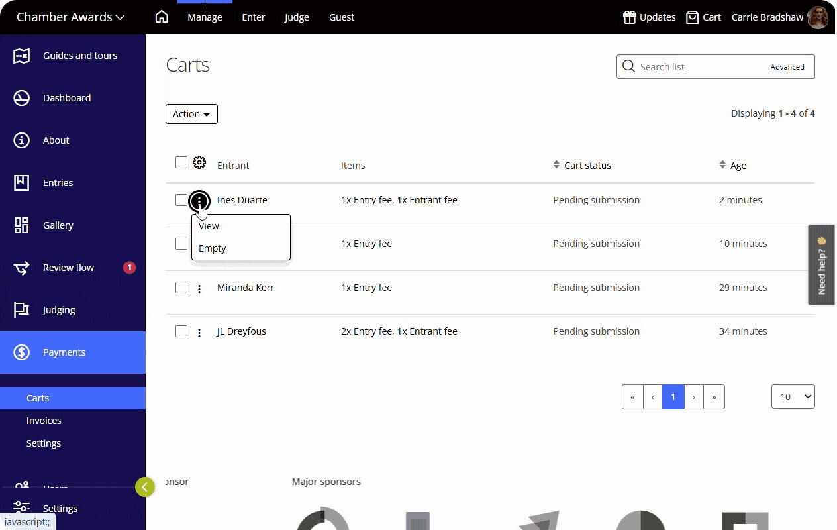Click the home icon in the navigation bar
This screenshot has height=530, width=837.
pos(162,17)
